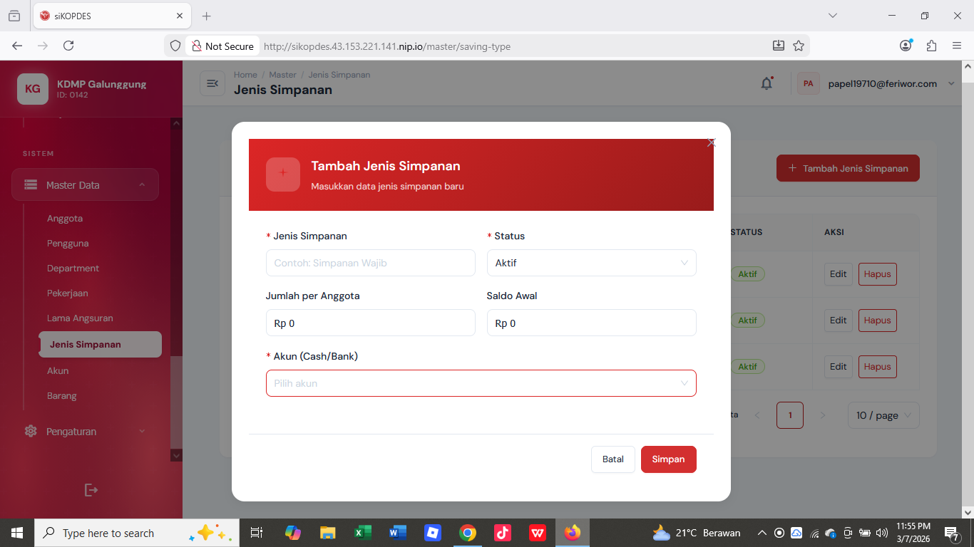
Task: Open the 10 / page size dropdown
Action: click(883, 415)
